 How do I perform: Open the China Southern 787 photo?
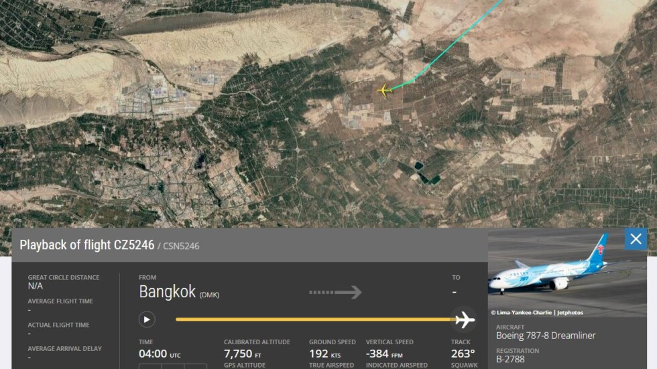tap(567, 273)
